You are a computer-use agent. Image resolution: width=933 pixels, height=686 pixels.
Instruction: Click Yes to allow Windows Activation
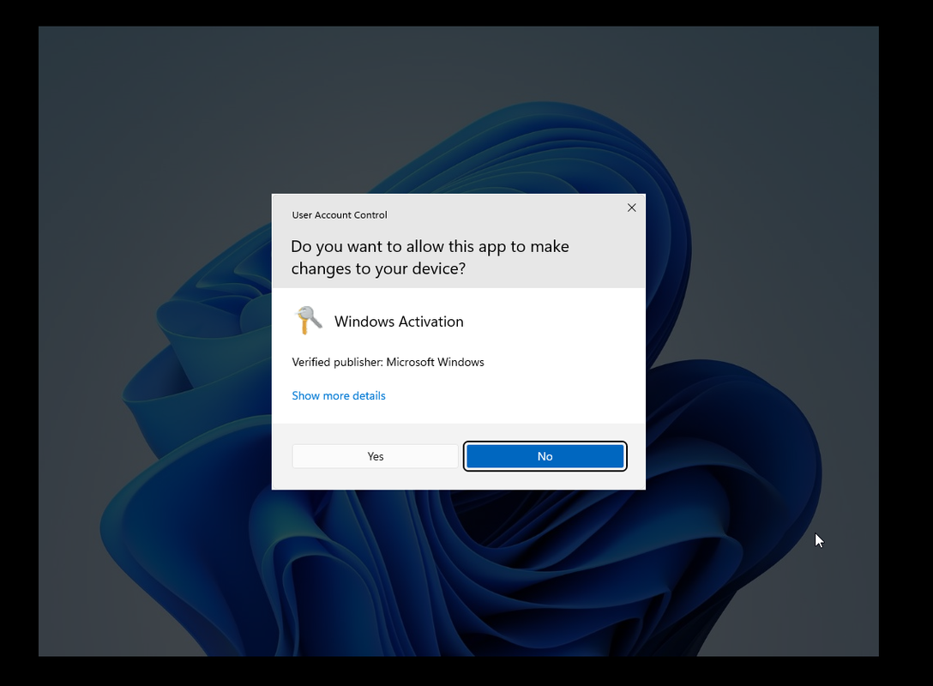(x=375, y=456)
